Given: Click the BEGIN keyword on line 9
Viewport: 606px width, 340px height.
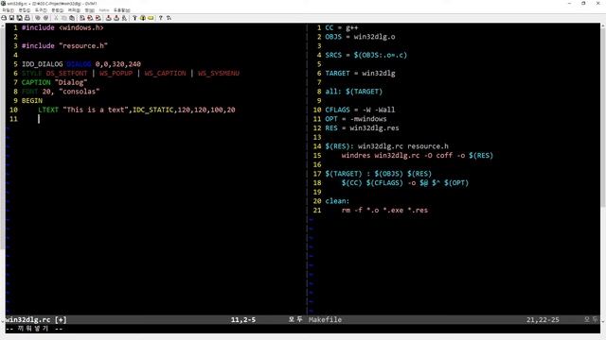Looking at the screenshot, I should point(32,101).
